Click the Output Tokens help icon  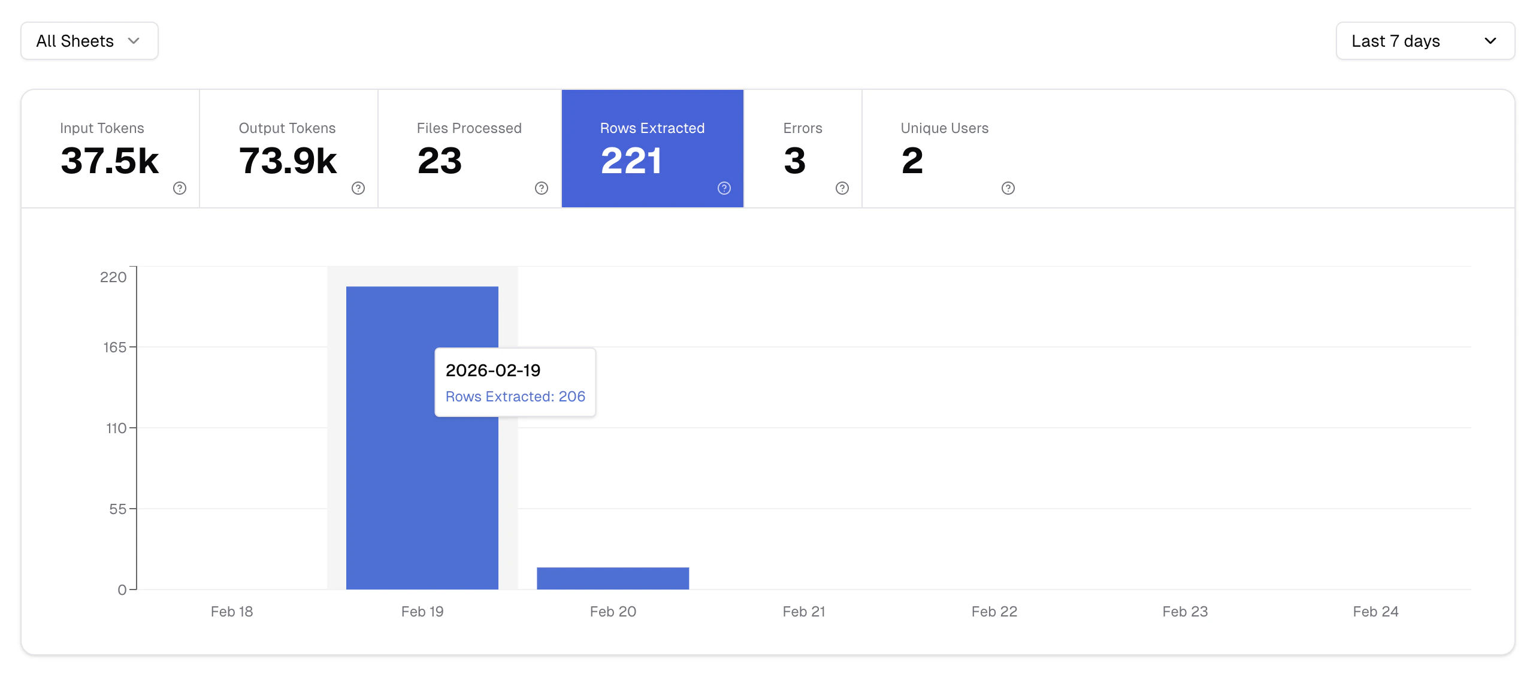point(358,188)
